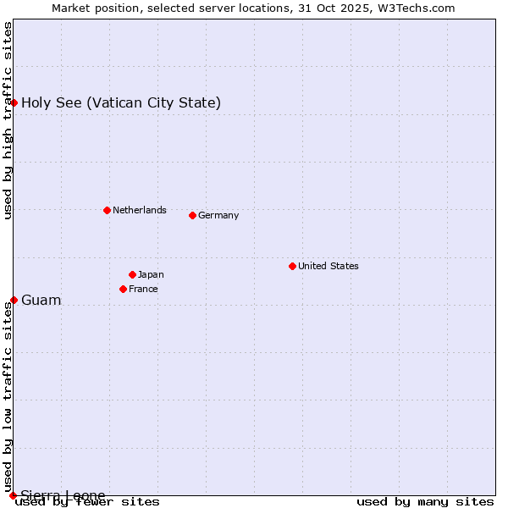
Task: Select the United States red marker
Action: point(292,266)
